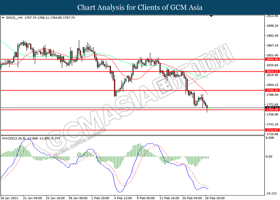Screen dimensions: 280x200
Task: Click the 1756.90 price axis value
Action: pyautogui.click(x=272, y=114)
